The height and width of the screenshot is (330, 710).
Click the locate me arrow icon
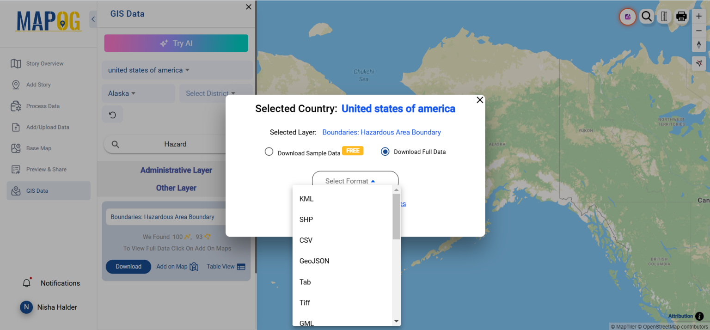[698, 63]
